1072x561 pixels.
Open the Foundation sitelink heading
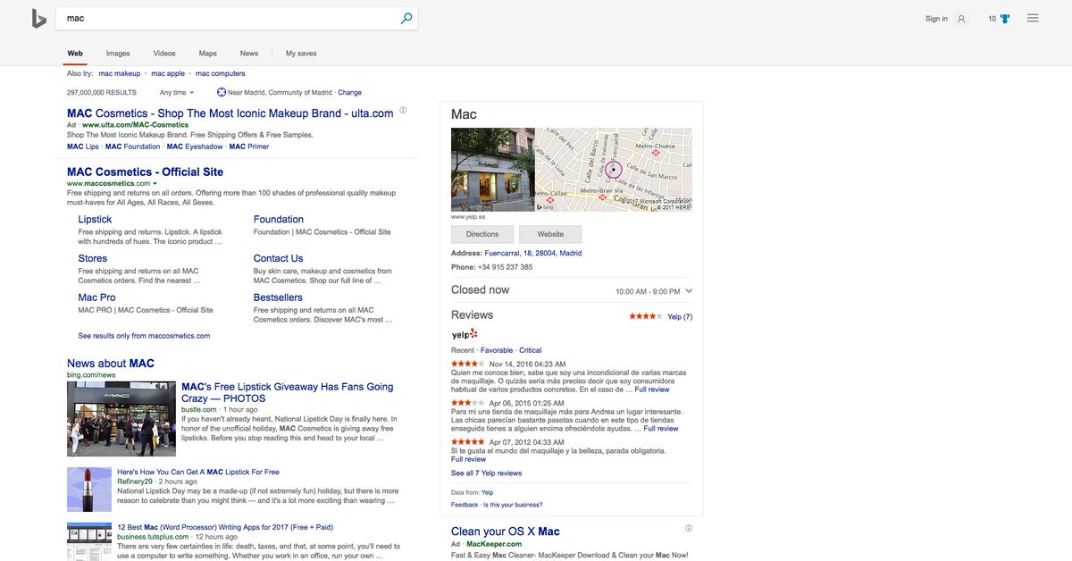point(279,219)
